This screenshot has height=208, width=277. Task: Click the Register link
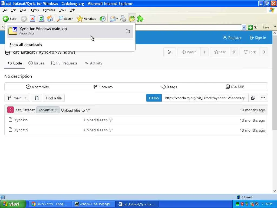(x=232, y=38)
